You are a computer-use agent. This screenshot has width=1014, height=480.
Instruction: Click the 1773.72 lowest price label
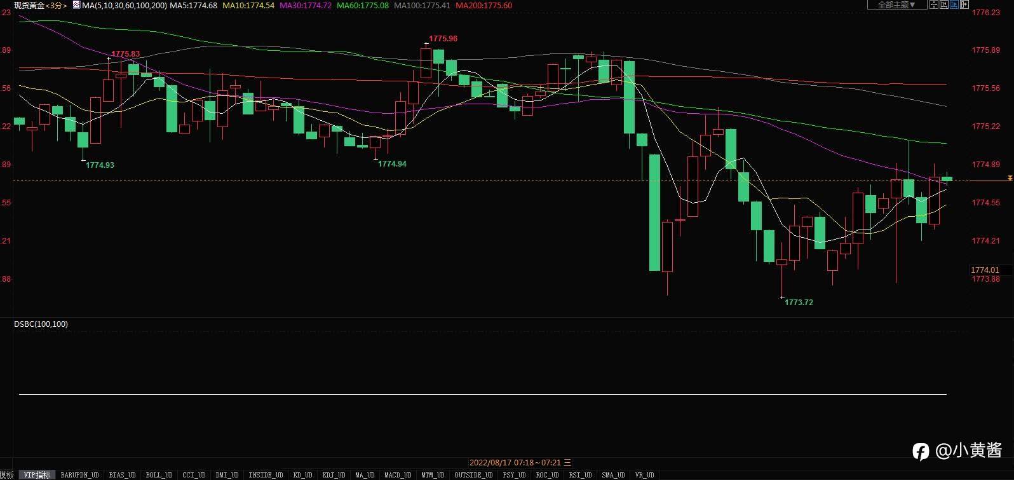[799, 302]
